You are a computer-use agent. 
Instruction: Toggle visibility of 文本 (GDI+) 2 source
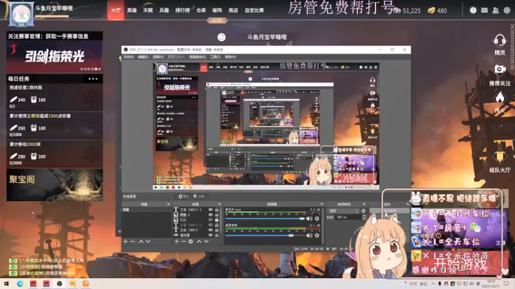coord(211,225)
